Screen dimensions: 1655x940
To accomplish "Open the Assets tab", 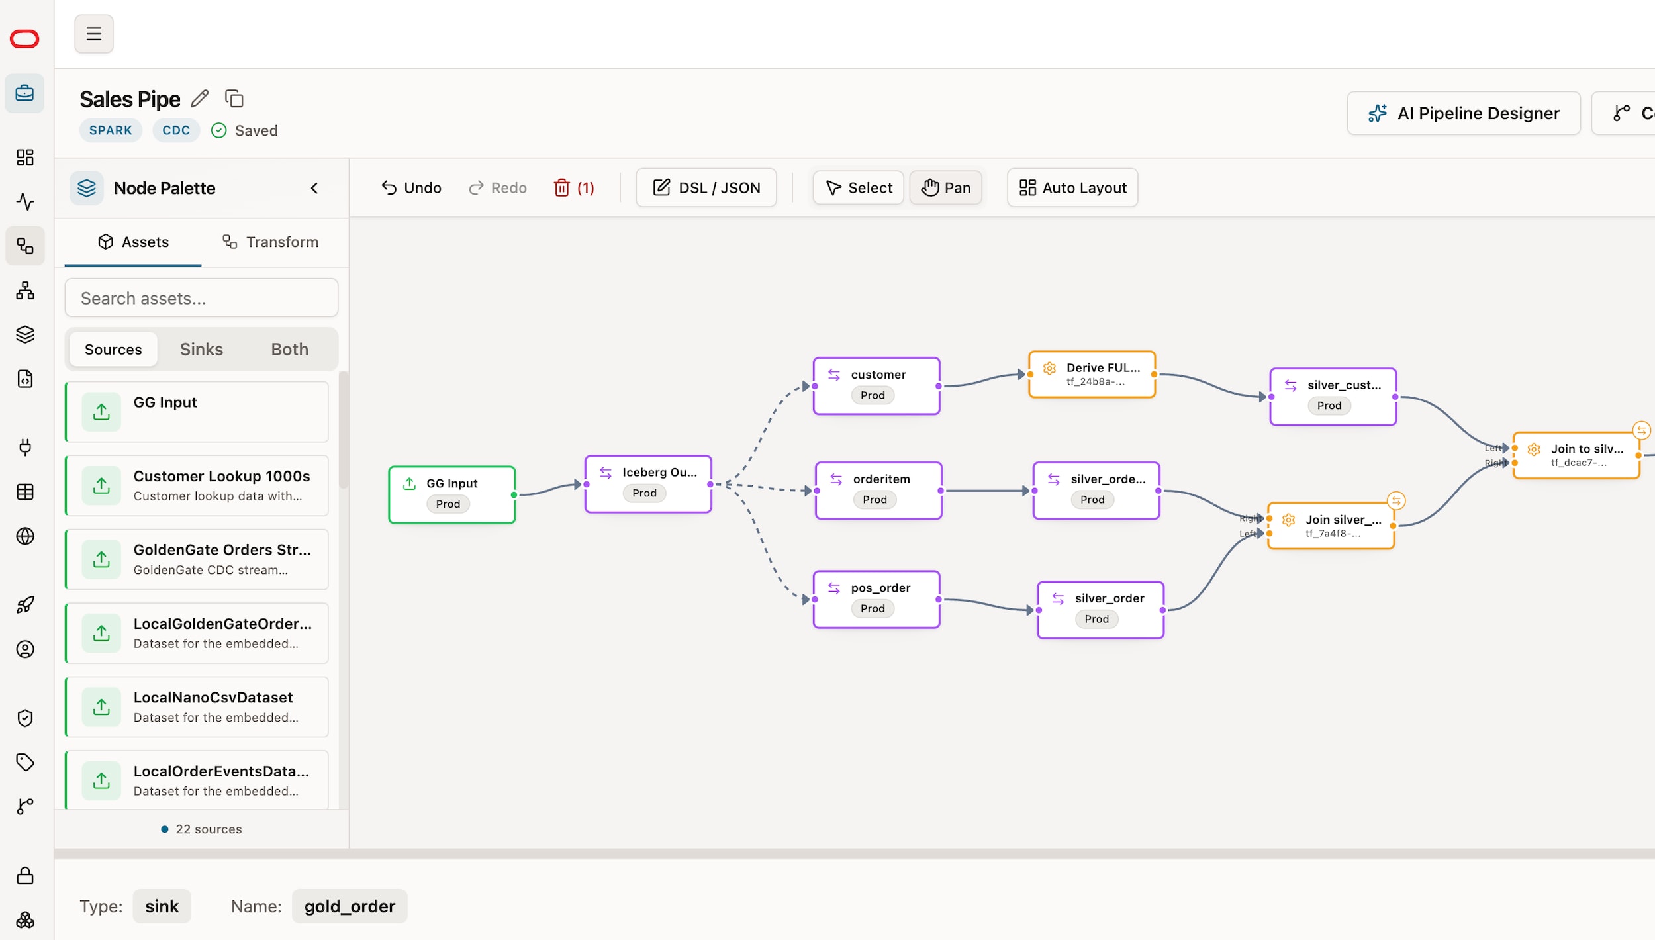I will 133,242.
